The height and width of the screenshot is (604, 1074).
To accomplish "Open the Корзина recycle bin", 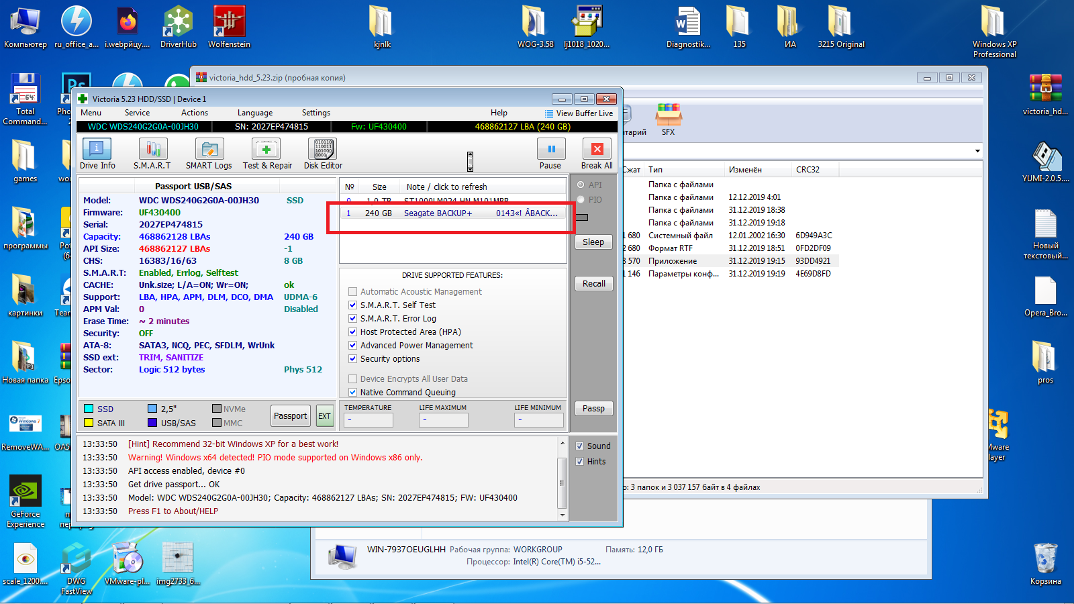I will pos(1045,564).
